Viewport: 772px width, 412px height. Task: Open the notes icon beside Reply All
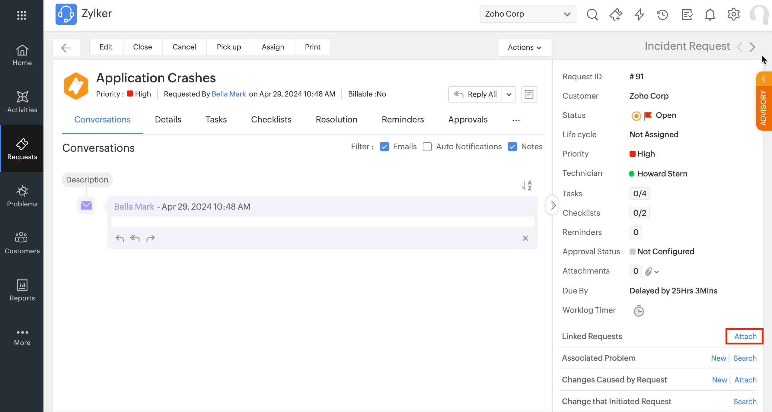click(529, 94)
